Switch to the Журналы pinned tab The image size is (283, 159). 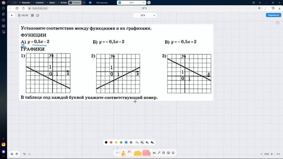click(24, 3)
